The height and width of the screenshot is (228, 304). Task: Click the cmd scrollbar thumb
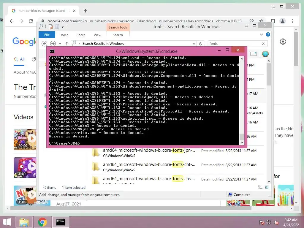tap(242, 137)
